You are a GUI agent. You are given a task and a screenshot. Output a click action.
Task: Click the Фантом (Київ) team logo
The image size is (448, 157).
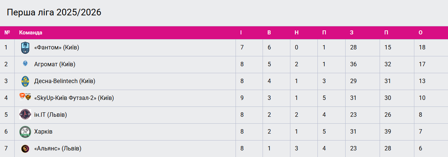[25, 48]
